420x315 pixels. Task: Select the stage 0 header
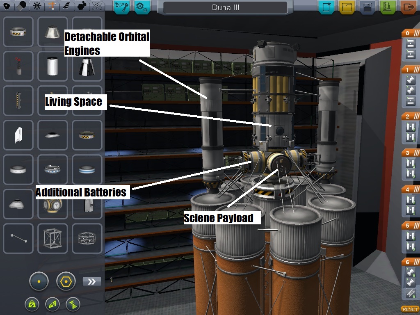coord(411,33)
